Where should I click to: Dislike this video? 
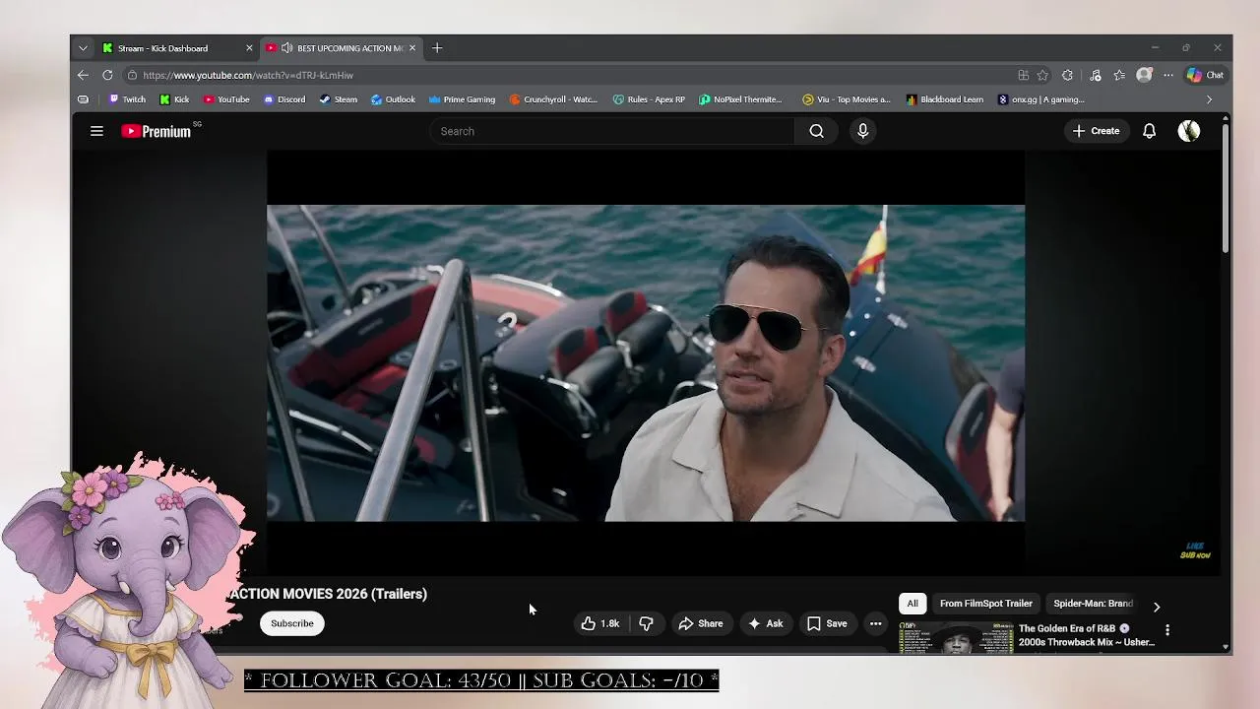click(x=647, y=623)
